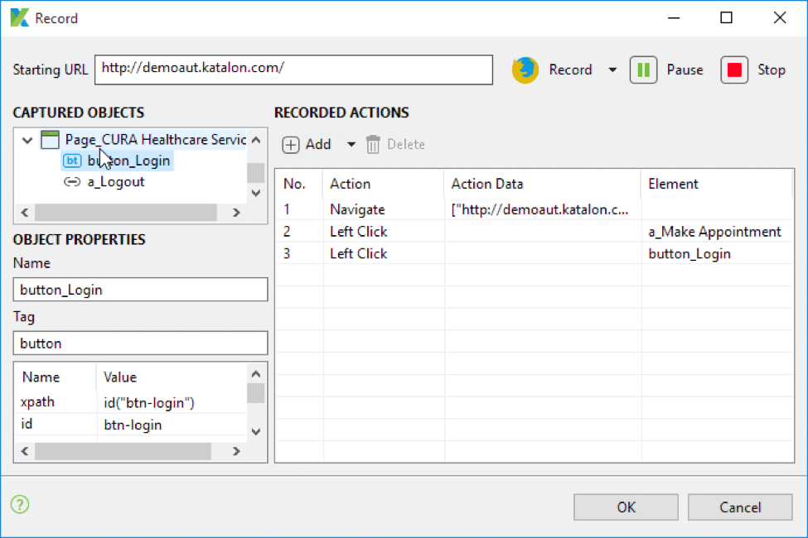The height and width of the screenshot is (538, 808).
Task: Click the bt button icon beside button_Login
Action: coord(72,161)
